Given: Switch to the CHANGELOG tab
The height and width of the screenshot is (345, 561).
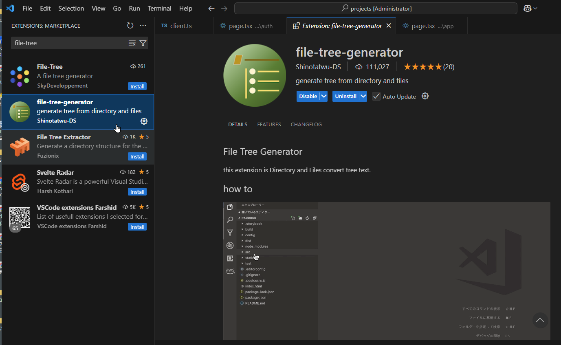Looking at the screenshot, I should click(306, 125).
